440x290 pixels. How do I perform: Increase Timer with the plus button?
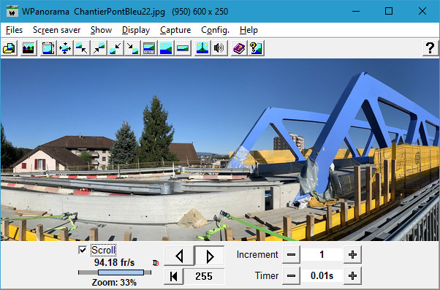click(352, 275)
